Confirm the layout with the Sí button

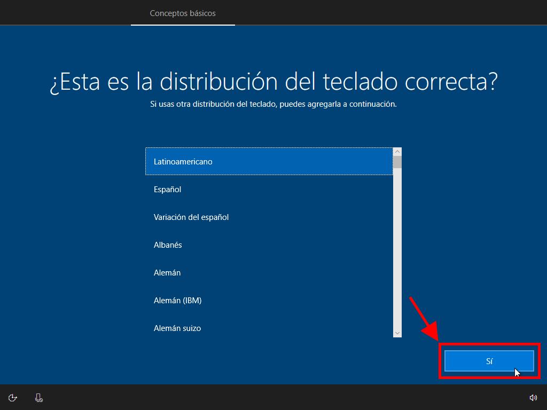[489, 361]
